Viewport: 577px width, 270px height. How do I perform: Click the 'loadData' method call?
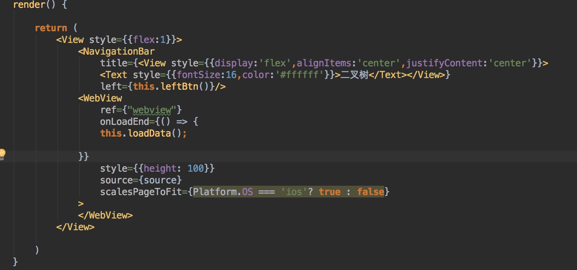tap(149, 133)
